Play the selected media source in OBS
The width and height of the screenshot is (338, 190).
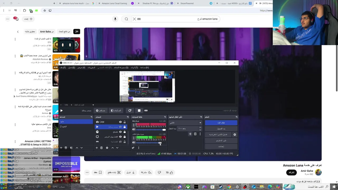click(x=62, y=111)
